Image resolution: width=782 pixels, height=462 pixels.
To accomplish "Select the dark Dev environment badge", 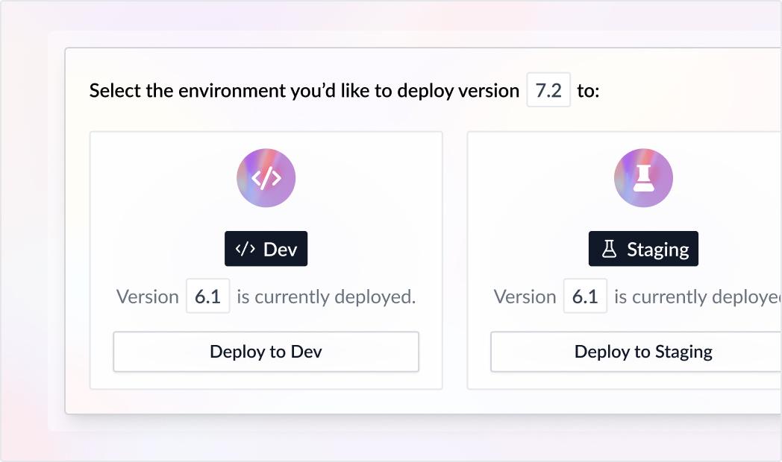I will tap(266, 248).
